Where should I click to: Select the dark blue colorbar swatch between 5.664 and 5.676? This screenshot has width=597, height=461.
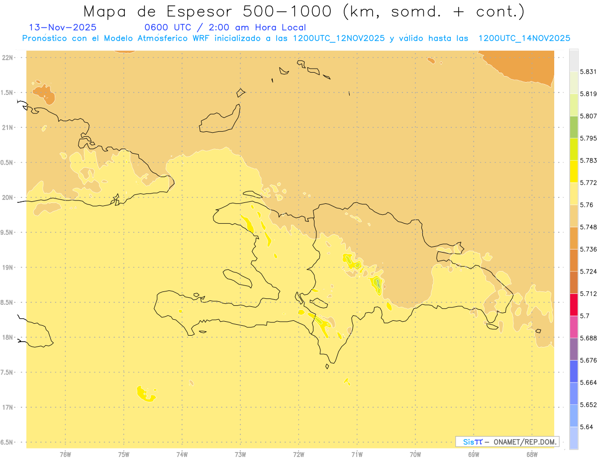[x=574, y=371]
